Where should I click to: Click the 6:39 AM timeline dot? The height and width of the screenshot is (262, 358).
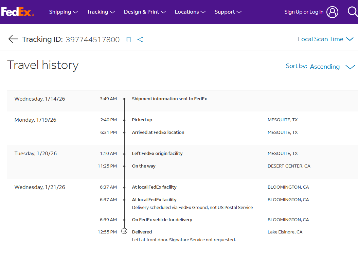click(x=124, y=220)
